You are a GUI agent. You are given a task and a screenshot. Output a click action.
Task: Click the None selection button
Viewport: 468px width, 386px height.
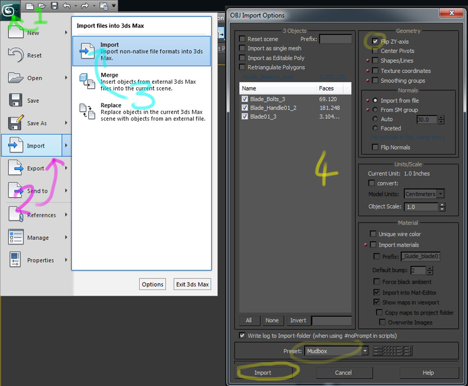click(x=272, y=320)
